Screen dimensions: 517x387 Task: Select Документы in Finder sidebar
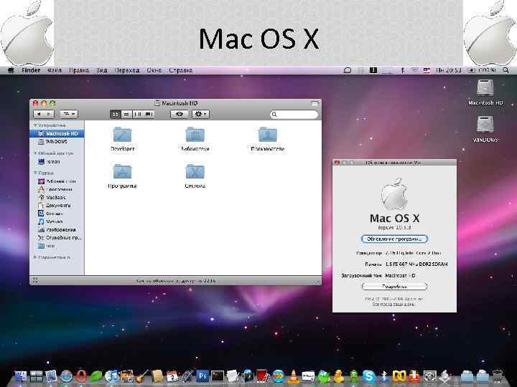[57, 206]
